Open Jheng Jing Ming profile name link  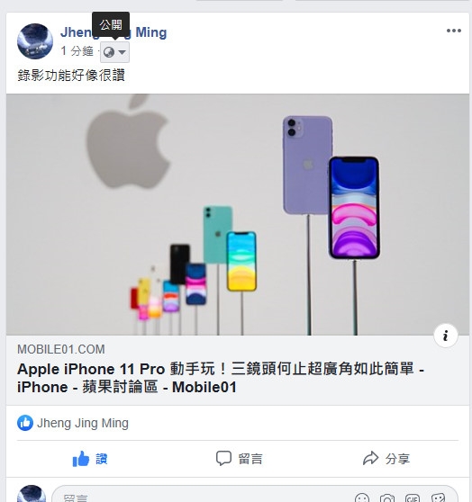[x=113, y=32]
